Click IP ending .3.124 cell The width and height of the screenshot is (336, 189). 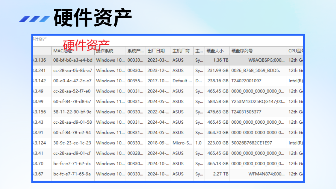coord(40,143)
